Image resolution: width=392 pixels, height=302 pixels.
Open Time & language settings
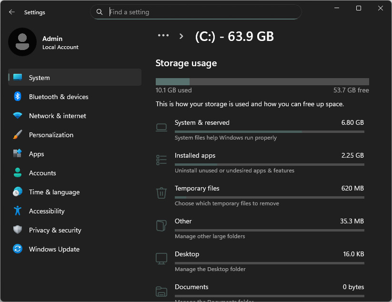pyautogui.click(x=75, y=192)
